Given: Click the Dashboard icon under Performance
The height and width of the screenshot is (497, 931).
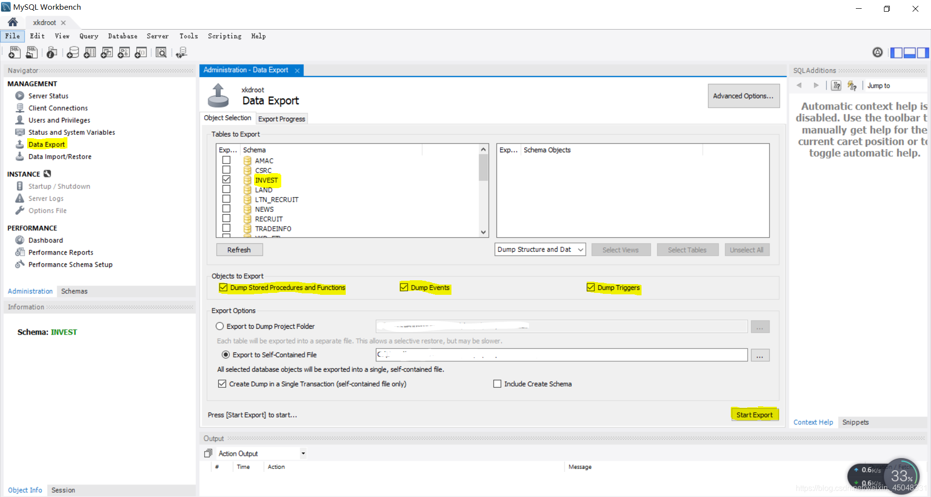Looking at the screenshot, I should [x=20, y=240].
